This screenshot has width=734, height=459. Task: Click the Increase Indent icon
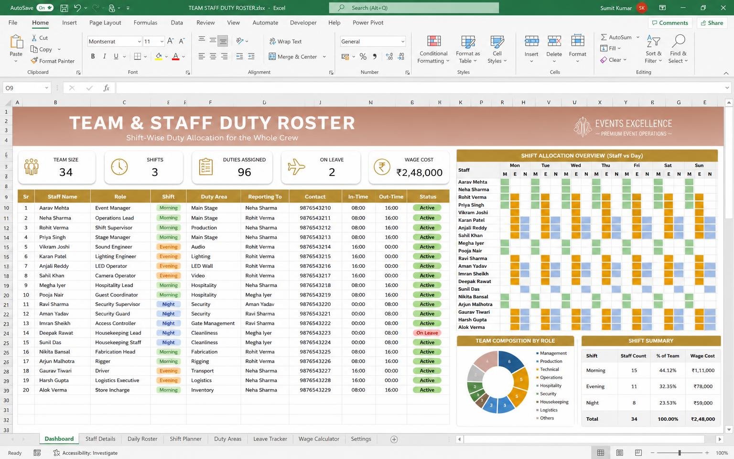tap(251, 56)
